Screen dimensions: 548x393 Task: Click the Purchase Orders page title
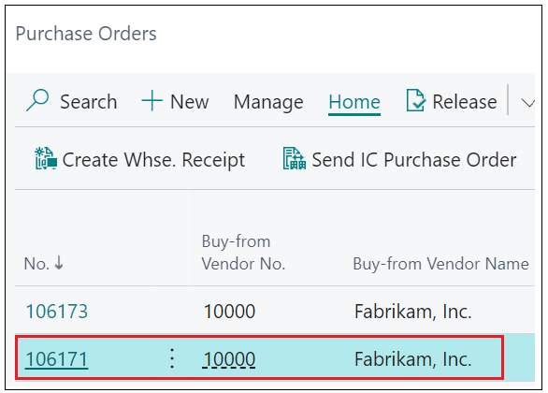click(86, 34)
